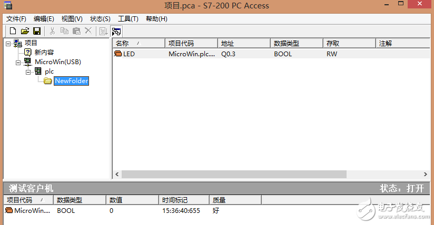434x225 pixels.
Task: Create a new project with New icon
Action: (x=13, y=31)
